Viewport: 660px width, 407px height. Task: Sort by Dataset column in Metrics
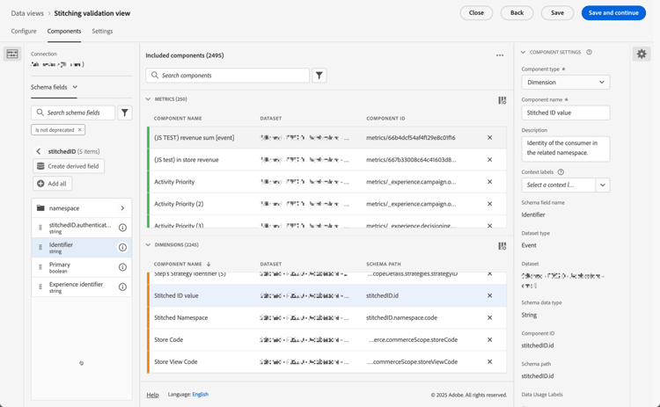[271, 119]
